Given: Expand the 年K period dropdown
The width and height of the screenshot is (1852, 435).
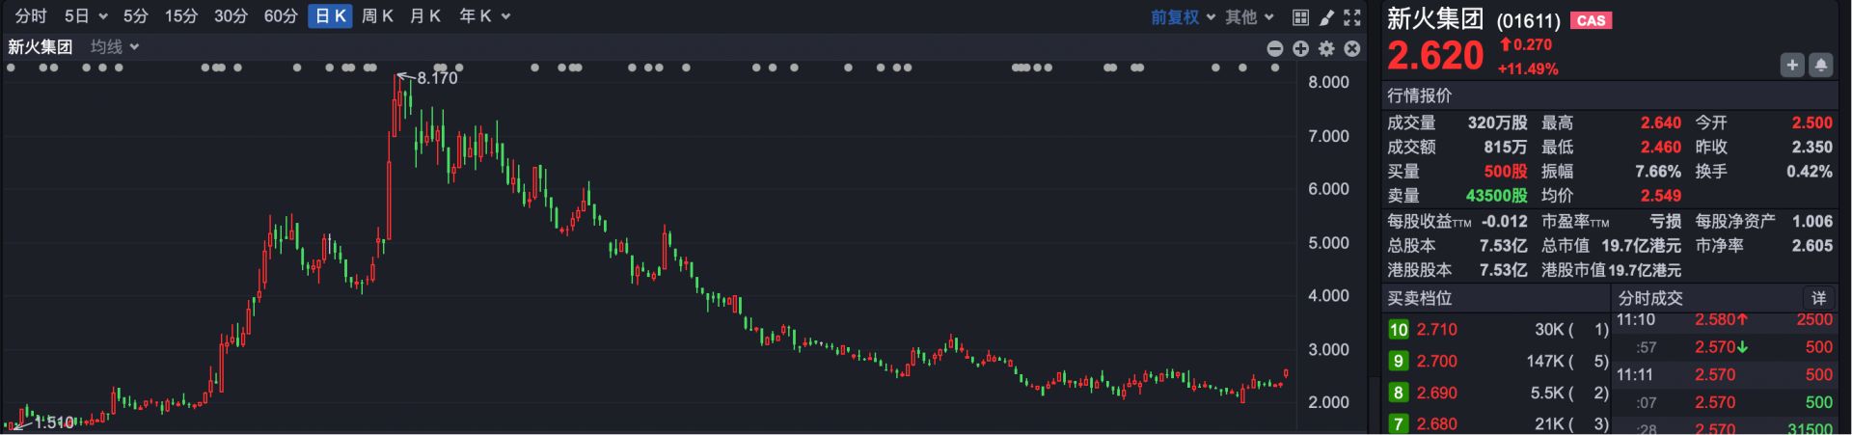Looking at the screenshot, I should click(x=484, y=16).
